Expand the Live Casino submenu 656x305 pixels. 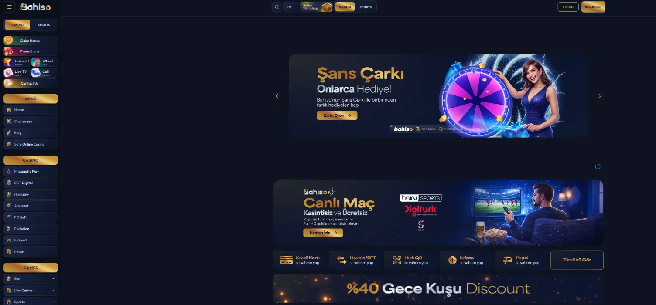31,290
